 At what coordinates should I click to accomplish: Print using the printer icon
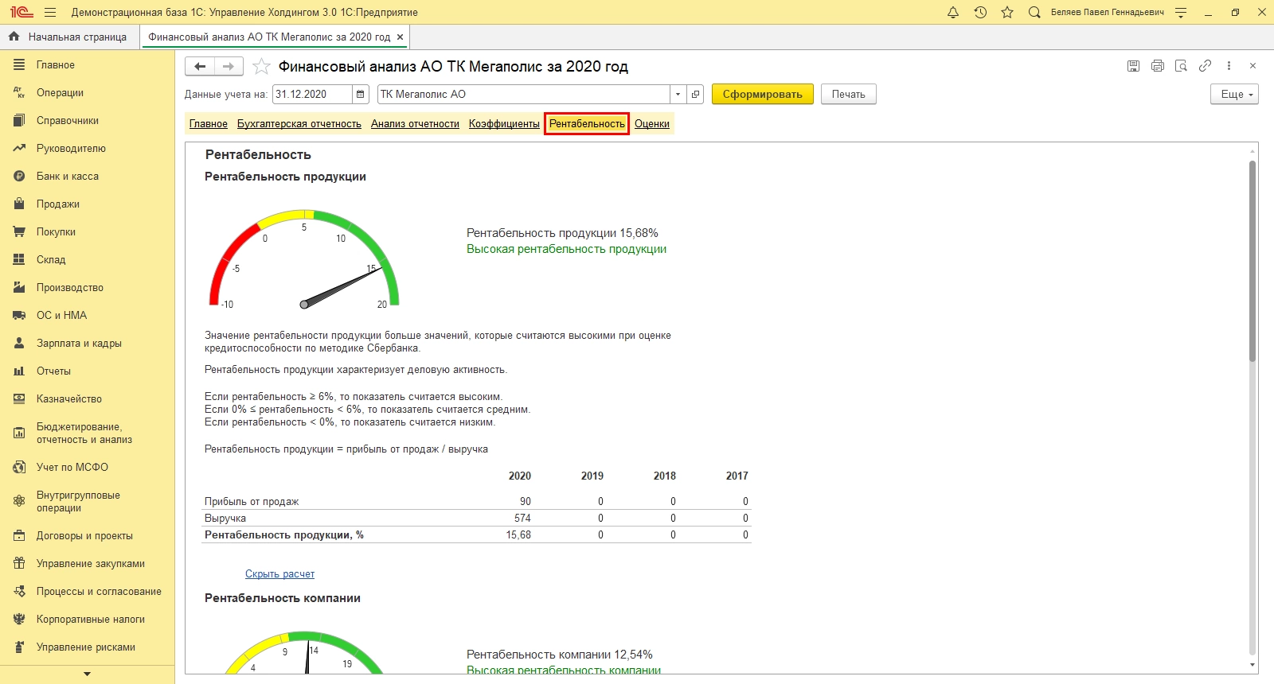(x=1158, y=66)
